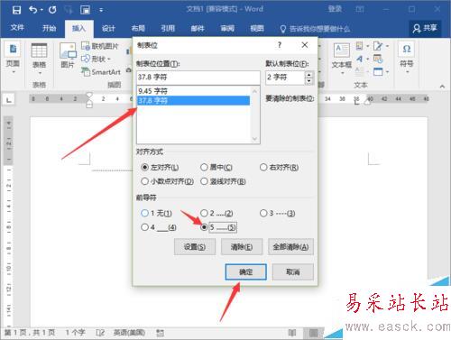Open the 布局 ribbon tab
The image size is (451, 340).
138,29
